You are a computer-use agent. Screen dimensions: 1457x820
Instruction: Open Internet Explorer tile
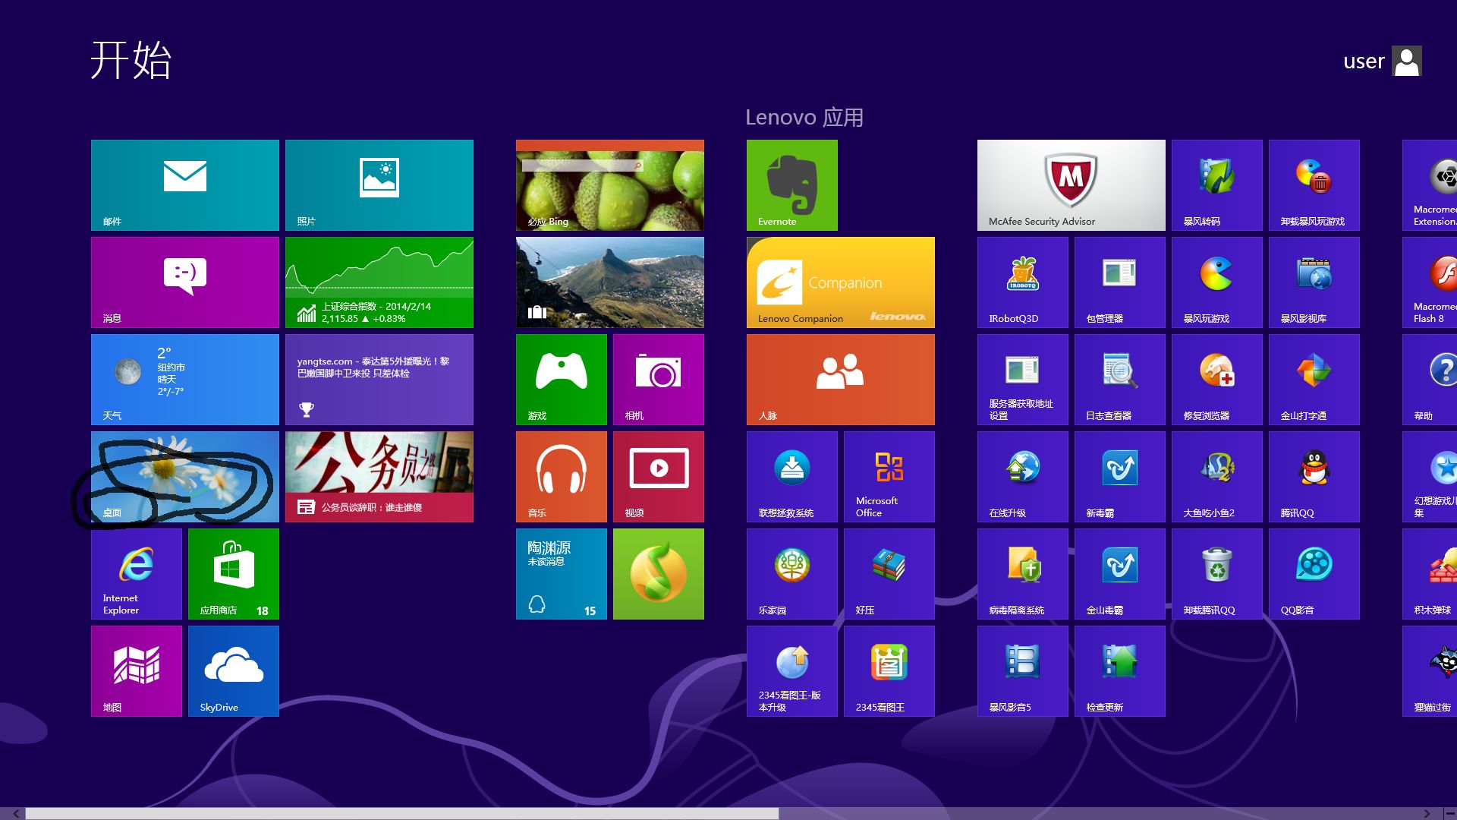pyautogui.click(x=136, y=573)
